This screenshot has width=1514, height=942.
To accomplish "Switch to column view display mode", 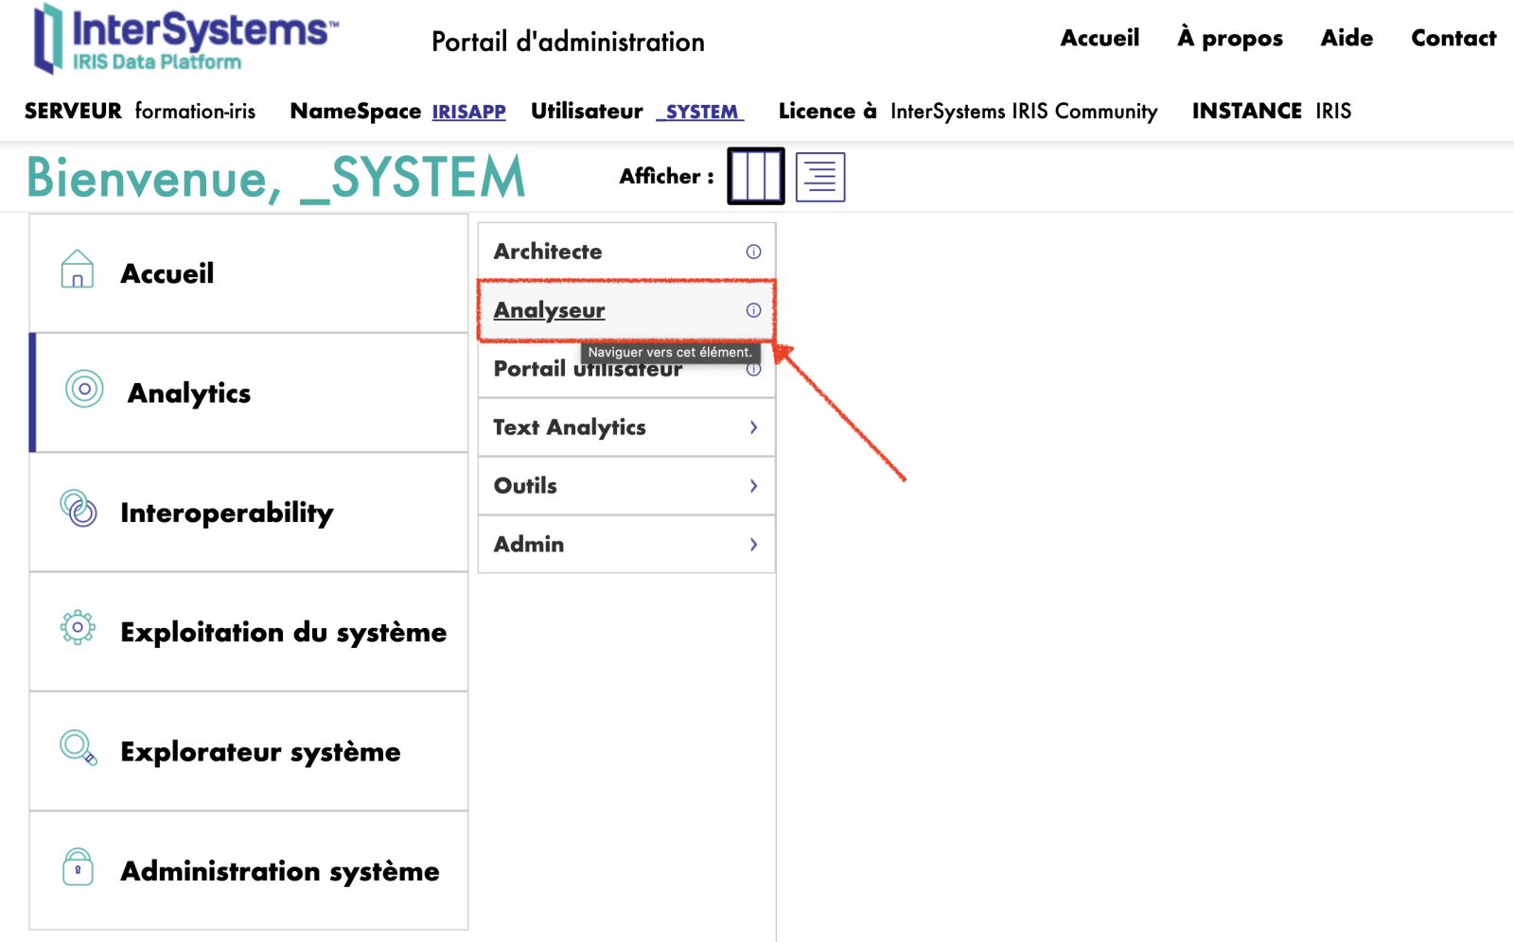I will (x=755, y=176).
